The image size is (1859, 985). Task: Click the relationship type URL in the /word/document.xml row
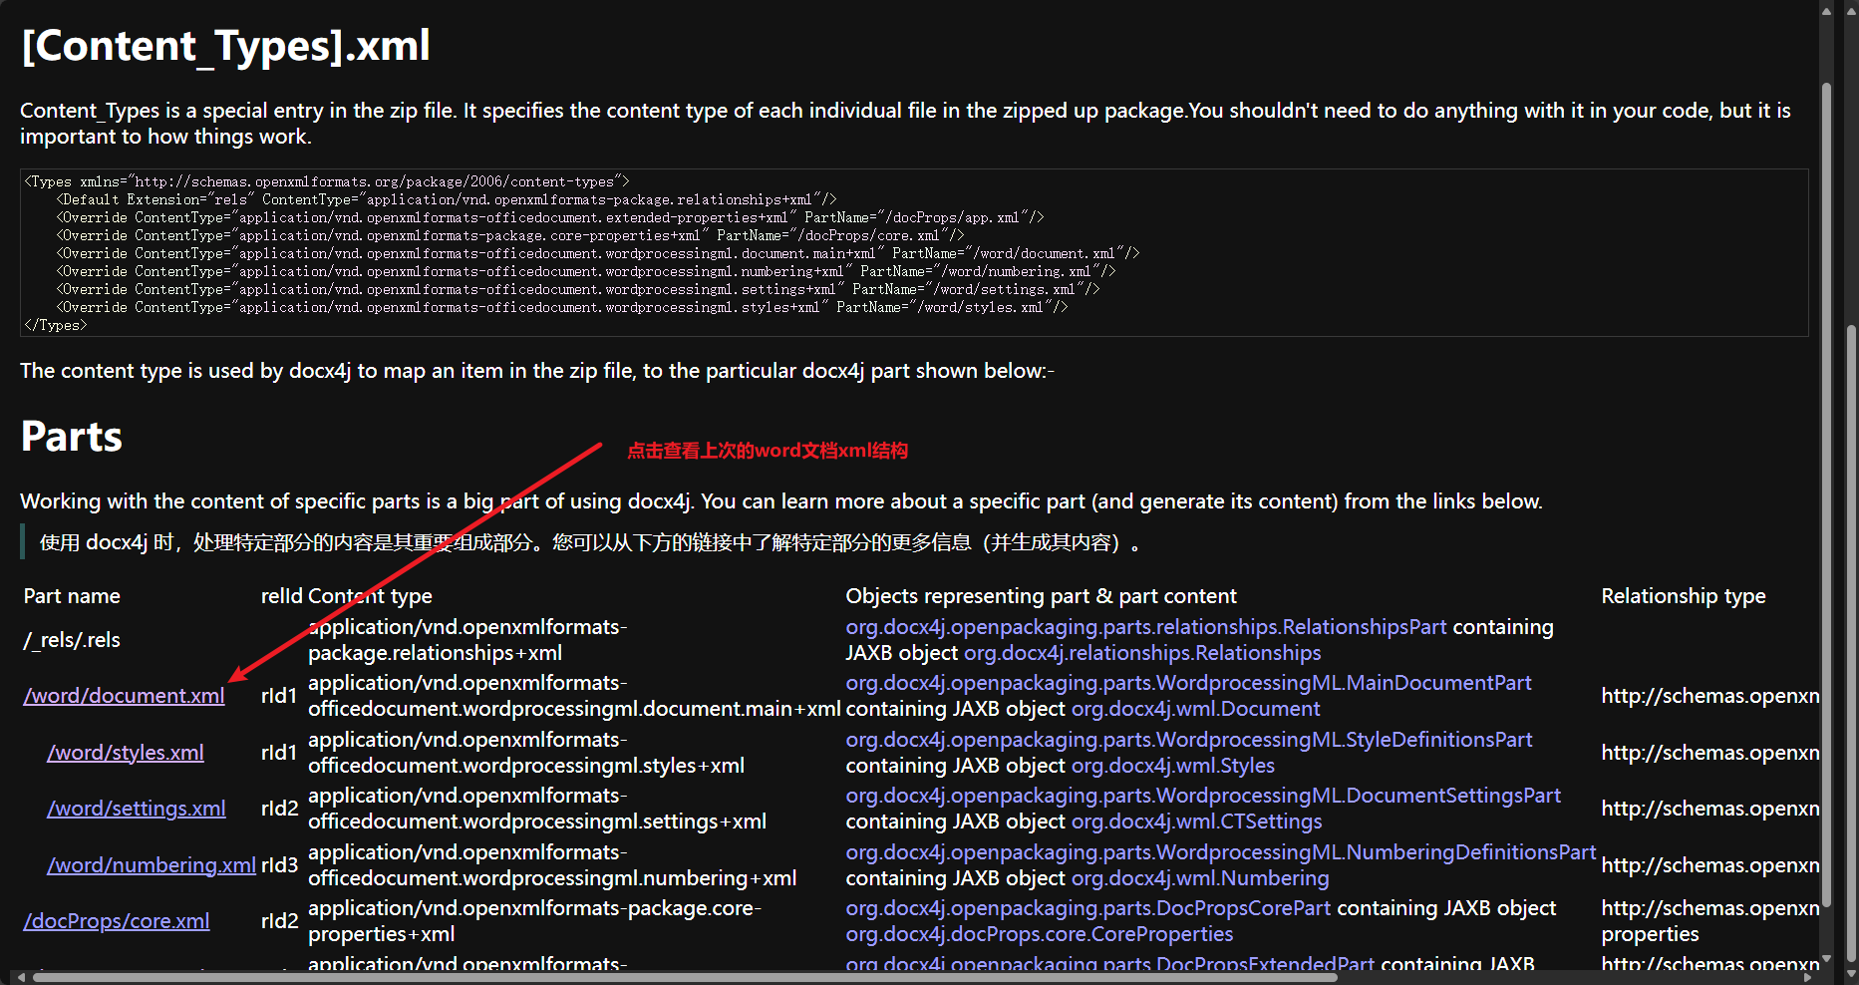pyautogui.click(x=1710, y=696)
